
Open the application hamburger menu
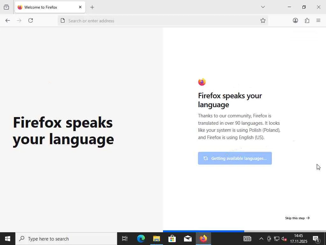(x=318, y=20)
